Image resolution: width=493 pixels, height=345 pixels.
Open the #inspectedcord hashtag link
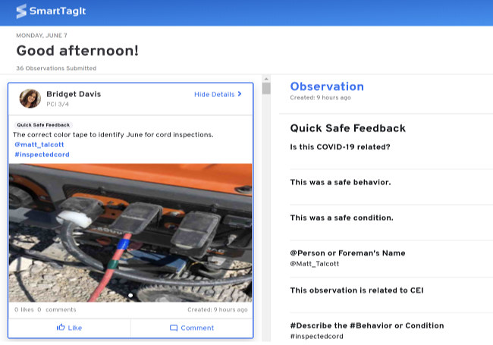[42, 155]
